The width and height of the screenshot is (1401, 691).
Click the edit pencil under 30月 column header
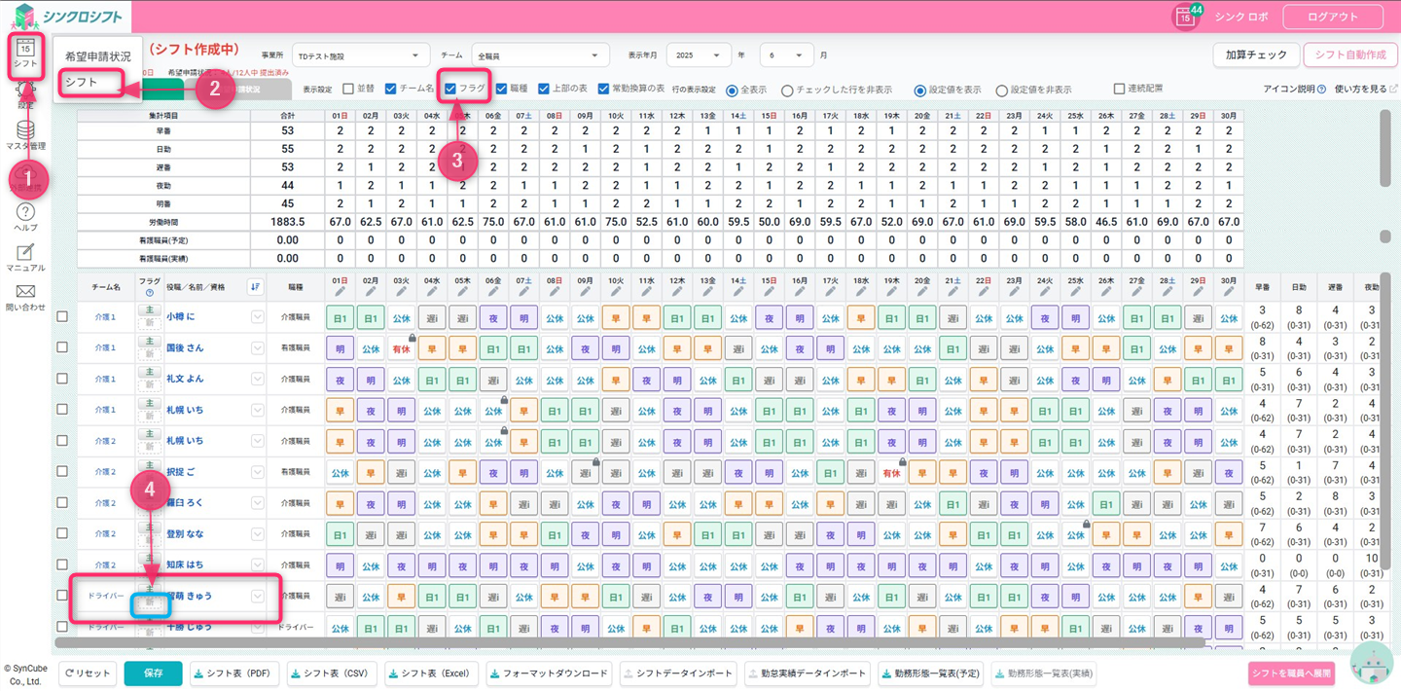[1229, 291]
